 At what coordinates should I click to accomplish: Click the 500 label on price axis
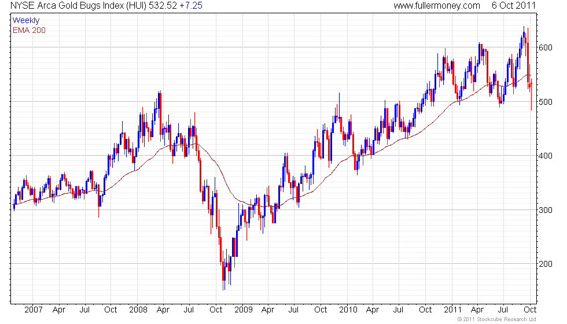coord(547,102)
